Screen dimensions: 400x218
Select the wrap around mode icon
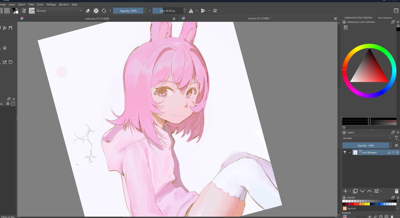[x=215, y=11]
